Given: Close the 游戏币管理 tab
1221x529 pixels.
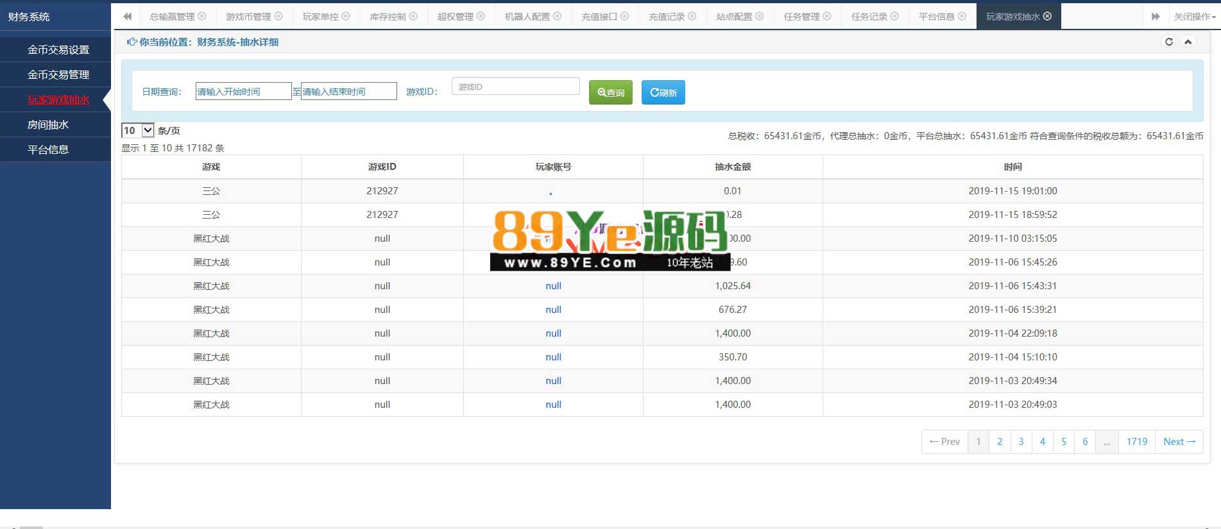Looking at the screenshot, I should 278,16.
